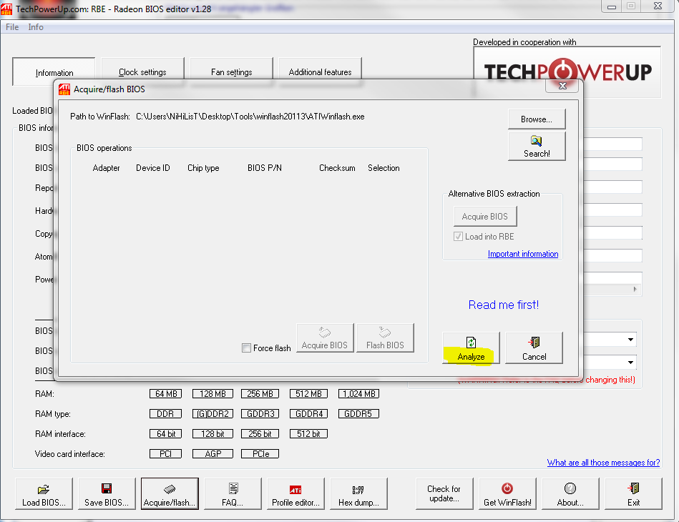Switch to the Clock settings tab
This screenshot has width=679, height=522.
pyautogui.click(x=142, y=72)
